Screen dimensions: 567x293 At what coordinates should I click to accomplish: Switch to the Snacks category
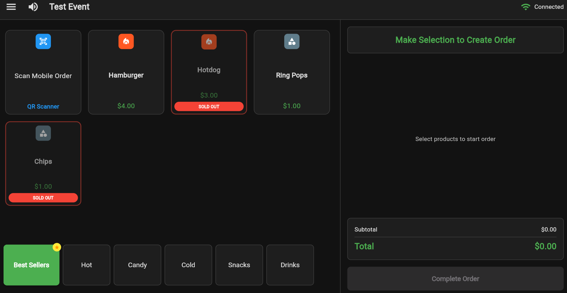[239, 265]
